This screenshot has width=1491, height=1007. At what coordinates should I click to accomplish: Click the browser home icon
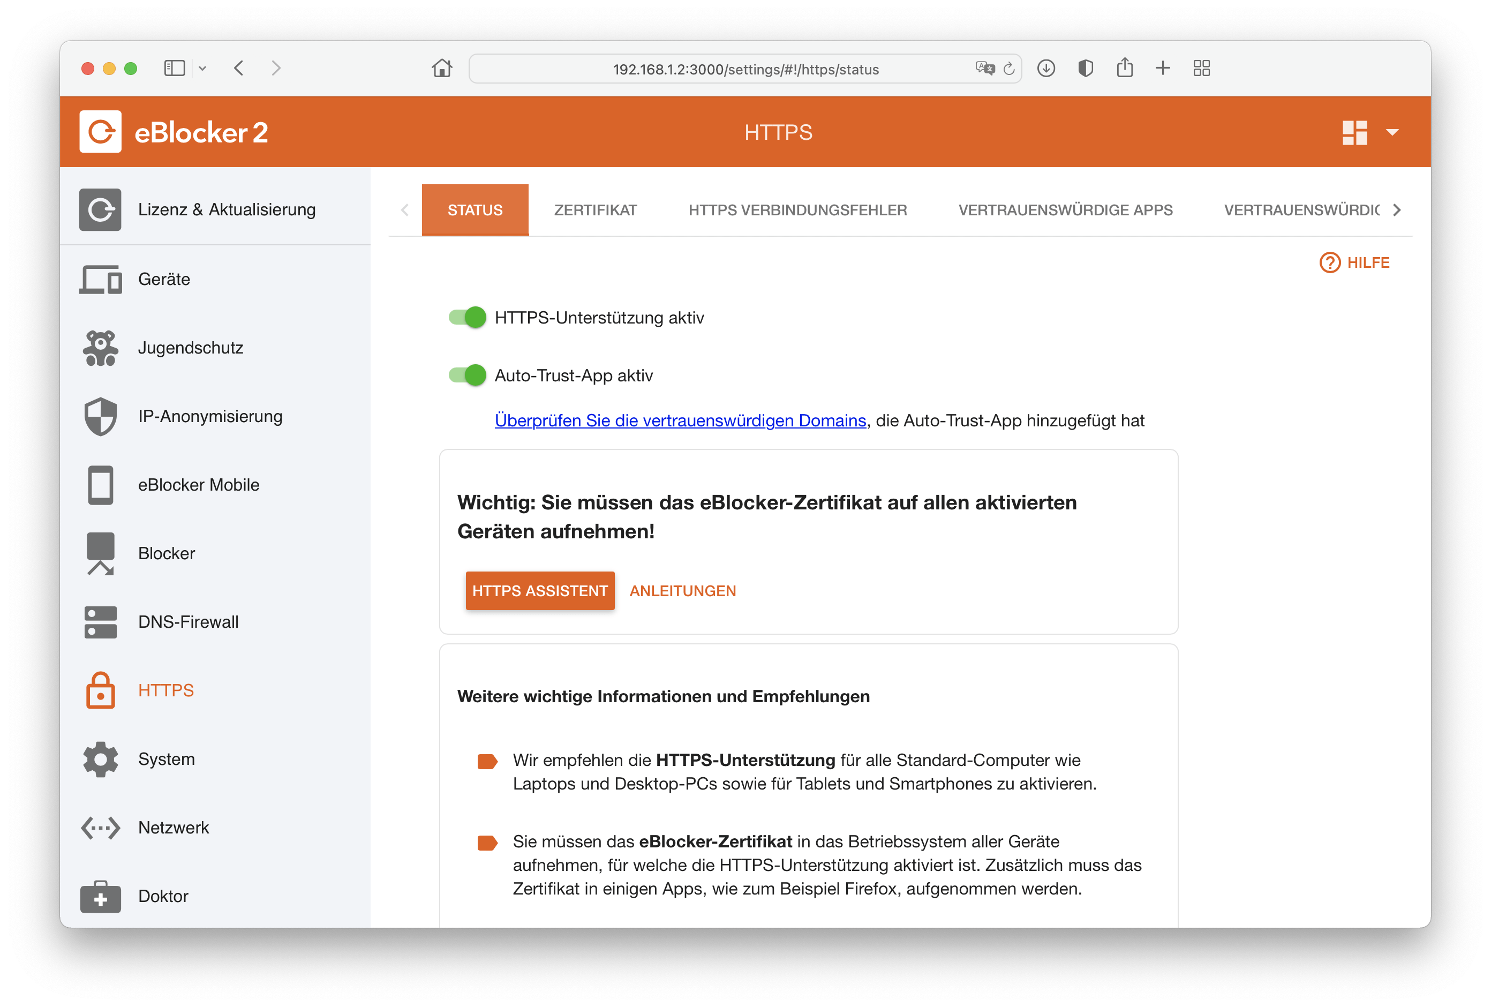[441, 68]
